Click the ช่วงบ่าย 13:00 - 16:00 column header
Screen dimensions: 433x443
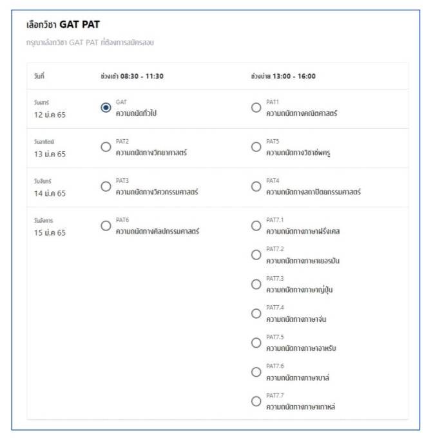coord(283,76)
